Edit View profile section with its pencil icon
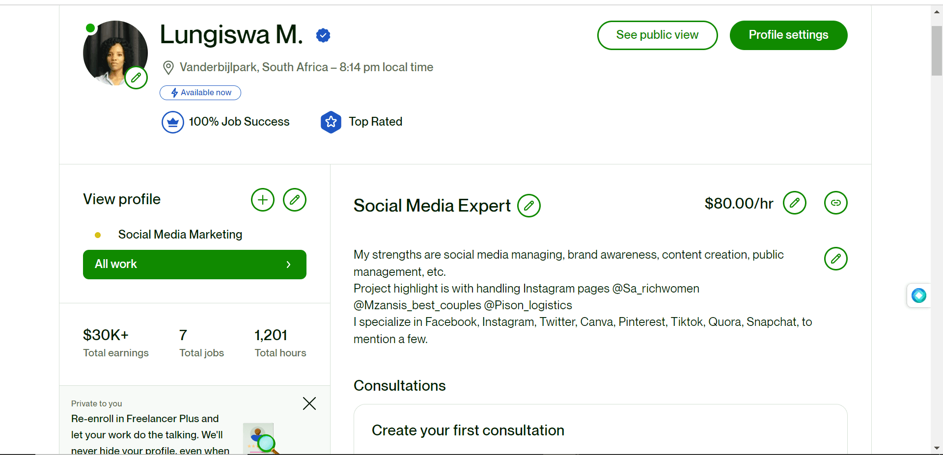 coord(295,200)
